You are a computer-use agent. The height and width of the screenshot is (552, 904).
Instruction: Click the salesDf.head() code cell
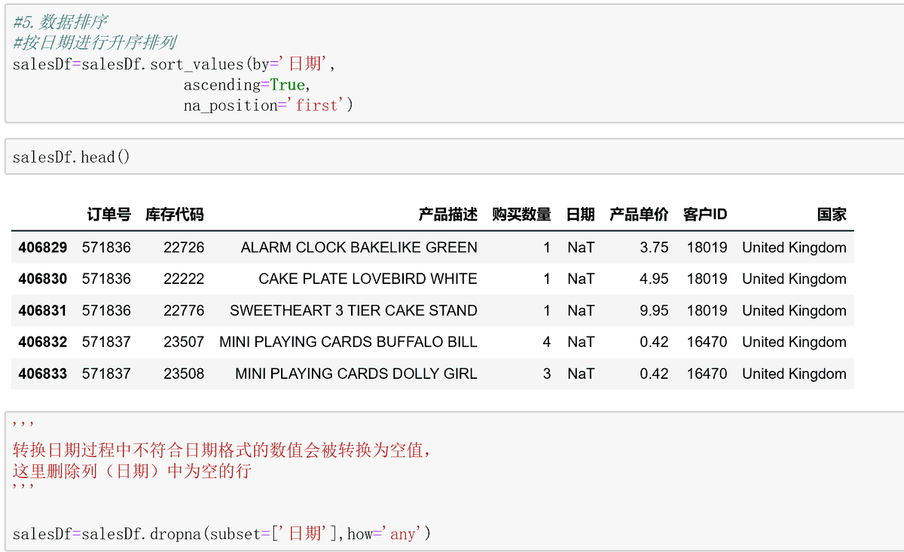(454, 157)
